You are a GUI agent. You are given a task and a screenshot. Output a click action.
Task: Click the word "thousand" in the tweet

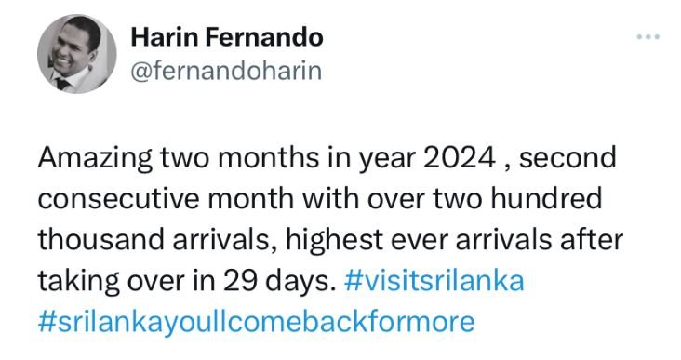click(101, 239)
